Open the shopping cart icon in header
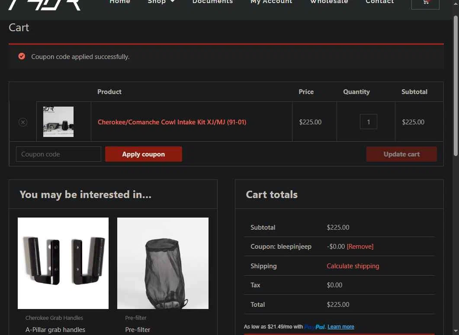The width and height of the screenshot is (459, 335). [425, 3]
